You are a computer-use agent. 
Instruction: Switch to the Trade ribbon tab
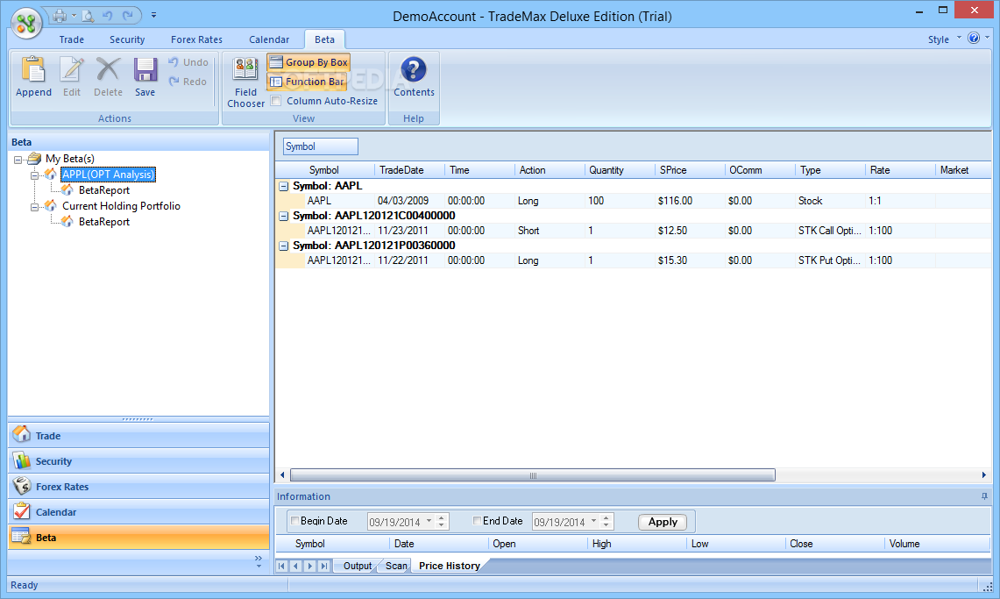[x=72, y=39]
